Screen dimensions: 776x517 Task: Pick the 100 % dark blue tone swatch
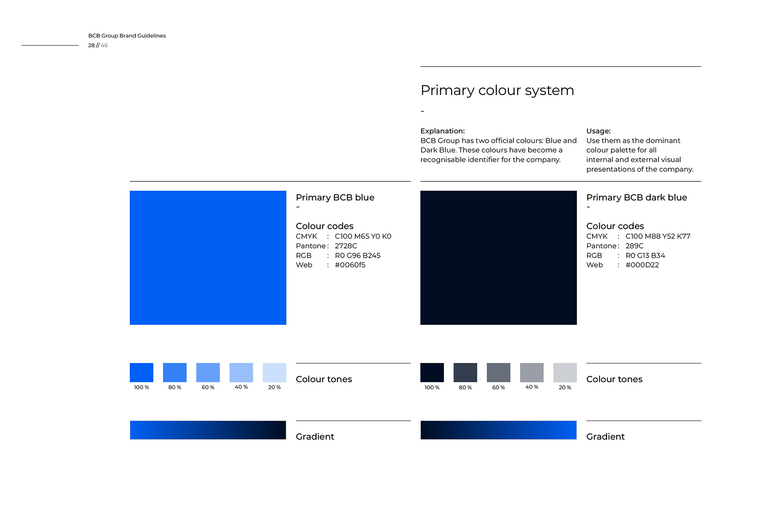[432, 372]
